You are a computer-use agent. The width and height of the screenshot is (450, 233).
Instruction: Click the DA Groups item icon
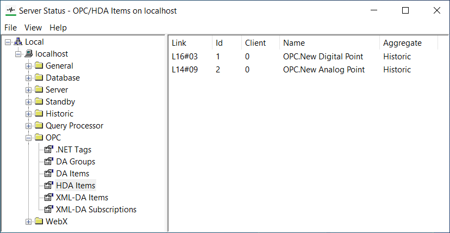pyautogui.click(x=49, y=162)
